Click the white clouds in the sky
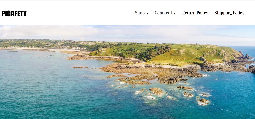Viewport: 255px width, 119px height. click(49, 32)
